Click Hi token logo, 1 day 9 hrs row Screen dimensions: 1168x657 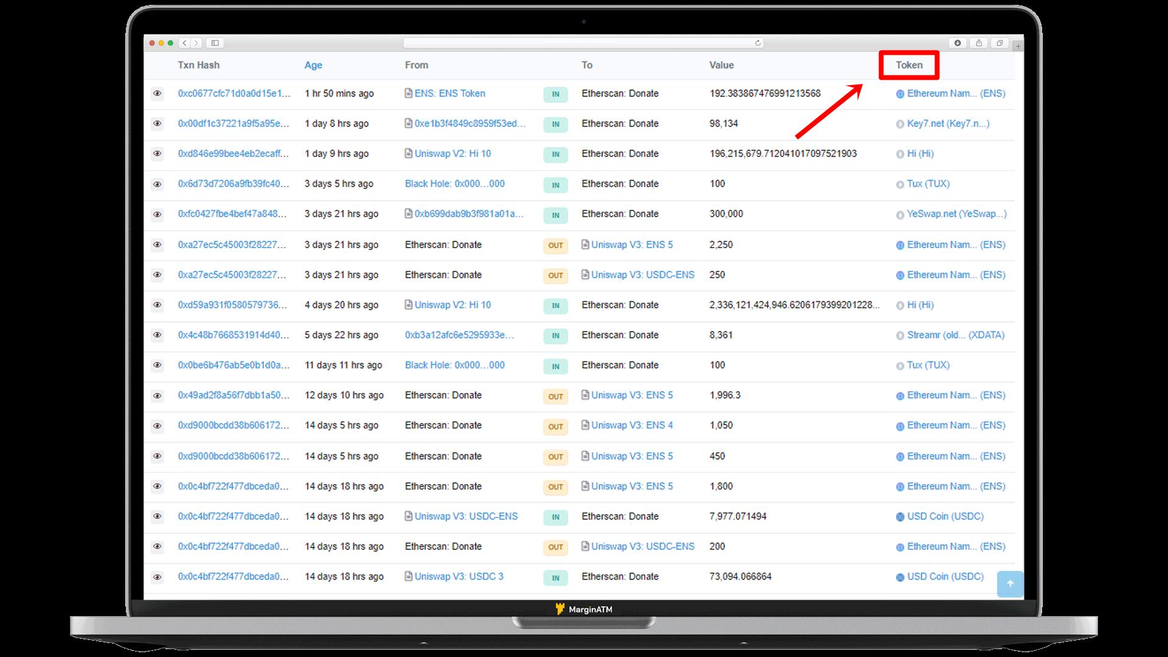tap(900, 155)
